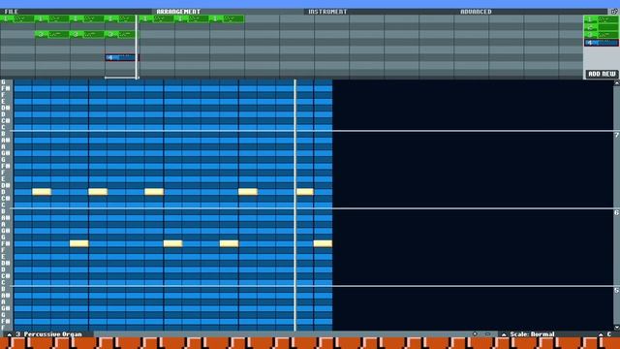This screenshot has width=620, height=349.
Task: Open the Percussive Organ instrument selector arrow
Action: (9, 334)
